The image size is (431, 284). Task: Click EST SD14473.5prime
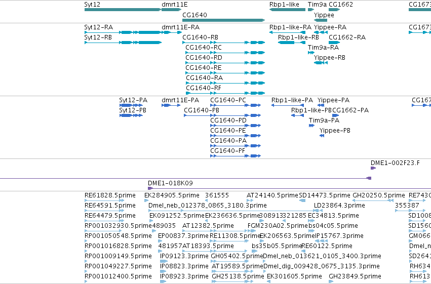(302, 200)
